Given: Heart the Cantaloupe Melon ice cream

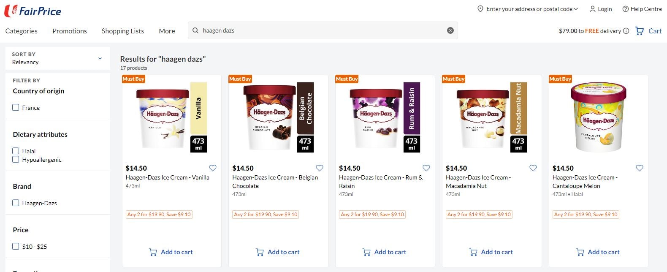Looking at the screenshot, I should [640, 168].
